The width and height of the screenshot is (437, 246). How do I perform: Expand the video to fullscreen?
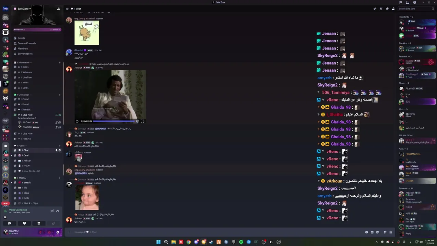(142, 121)
